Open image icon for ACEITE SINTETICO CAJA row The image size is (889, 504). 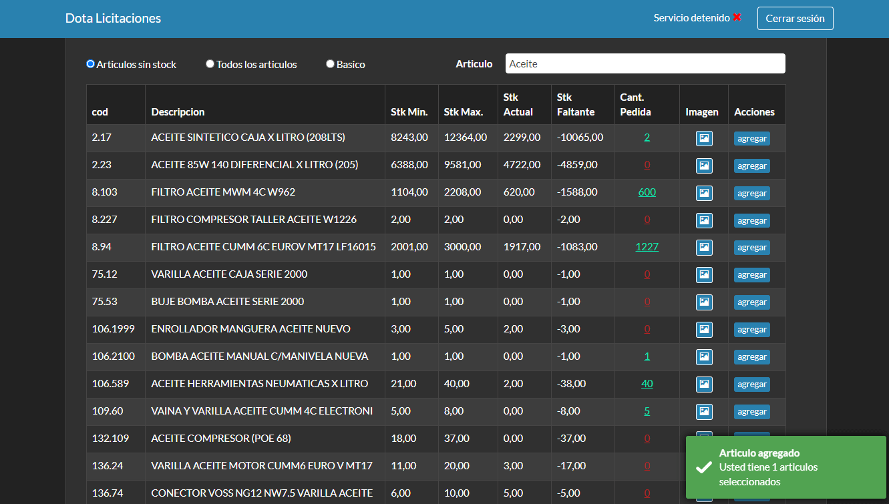(x=704, y=138)
